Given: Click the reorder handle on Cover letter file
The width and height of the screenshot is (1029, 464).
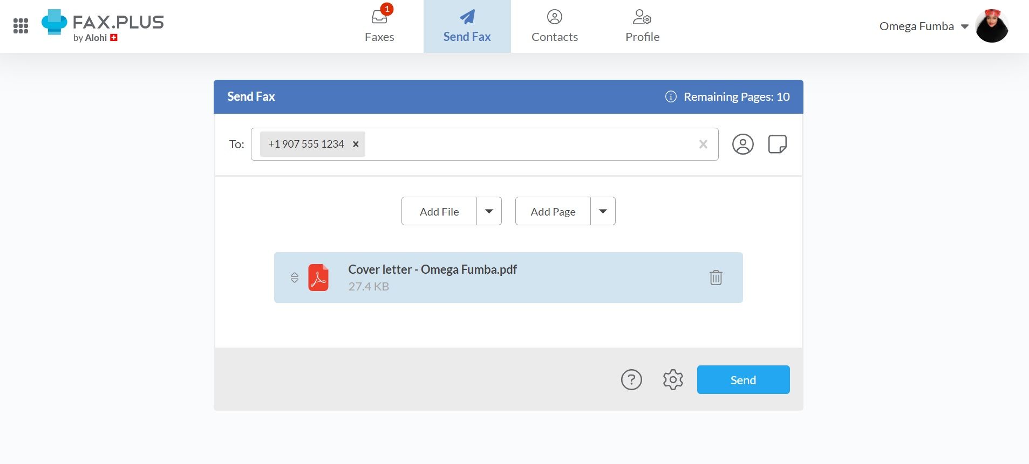Looking at the screenshot, I should (x=295, y=278).
